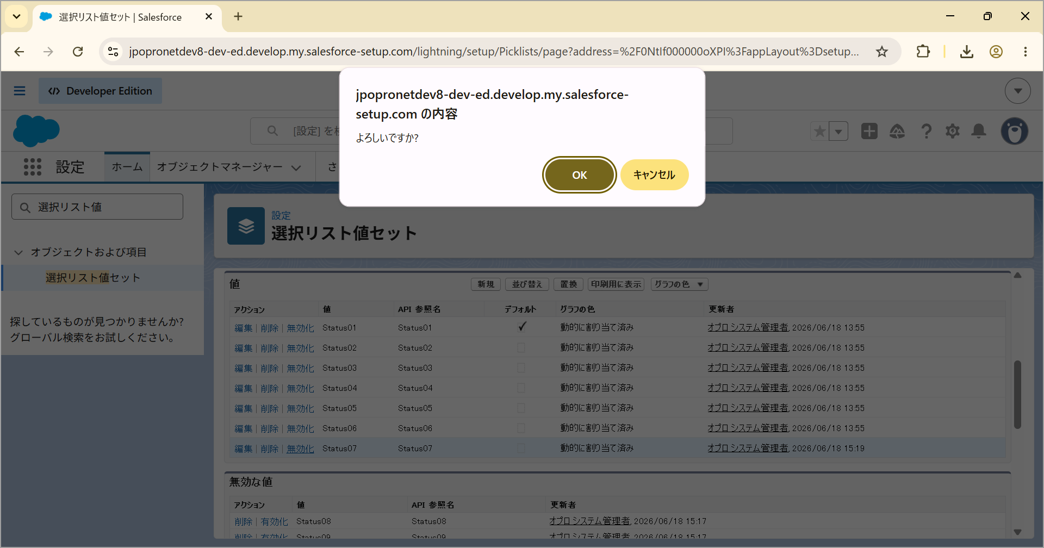Click the 置換 button

click(x=569, y=284)
